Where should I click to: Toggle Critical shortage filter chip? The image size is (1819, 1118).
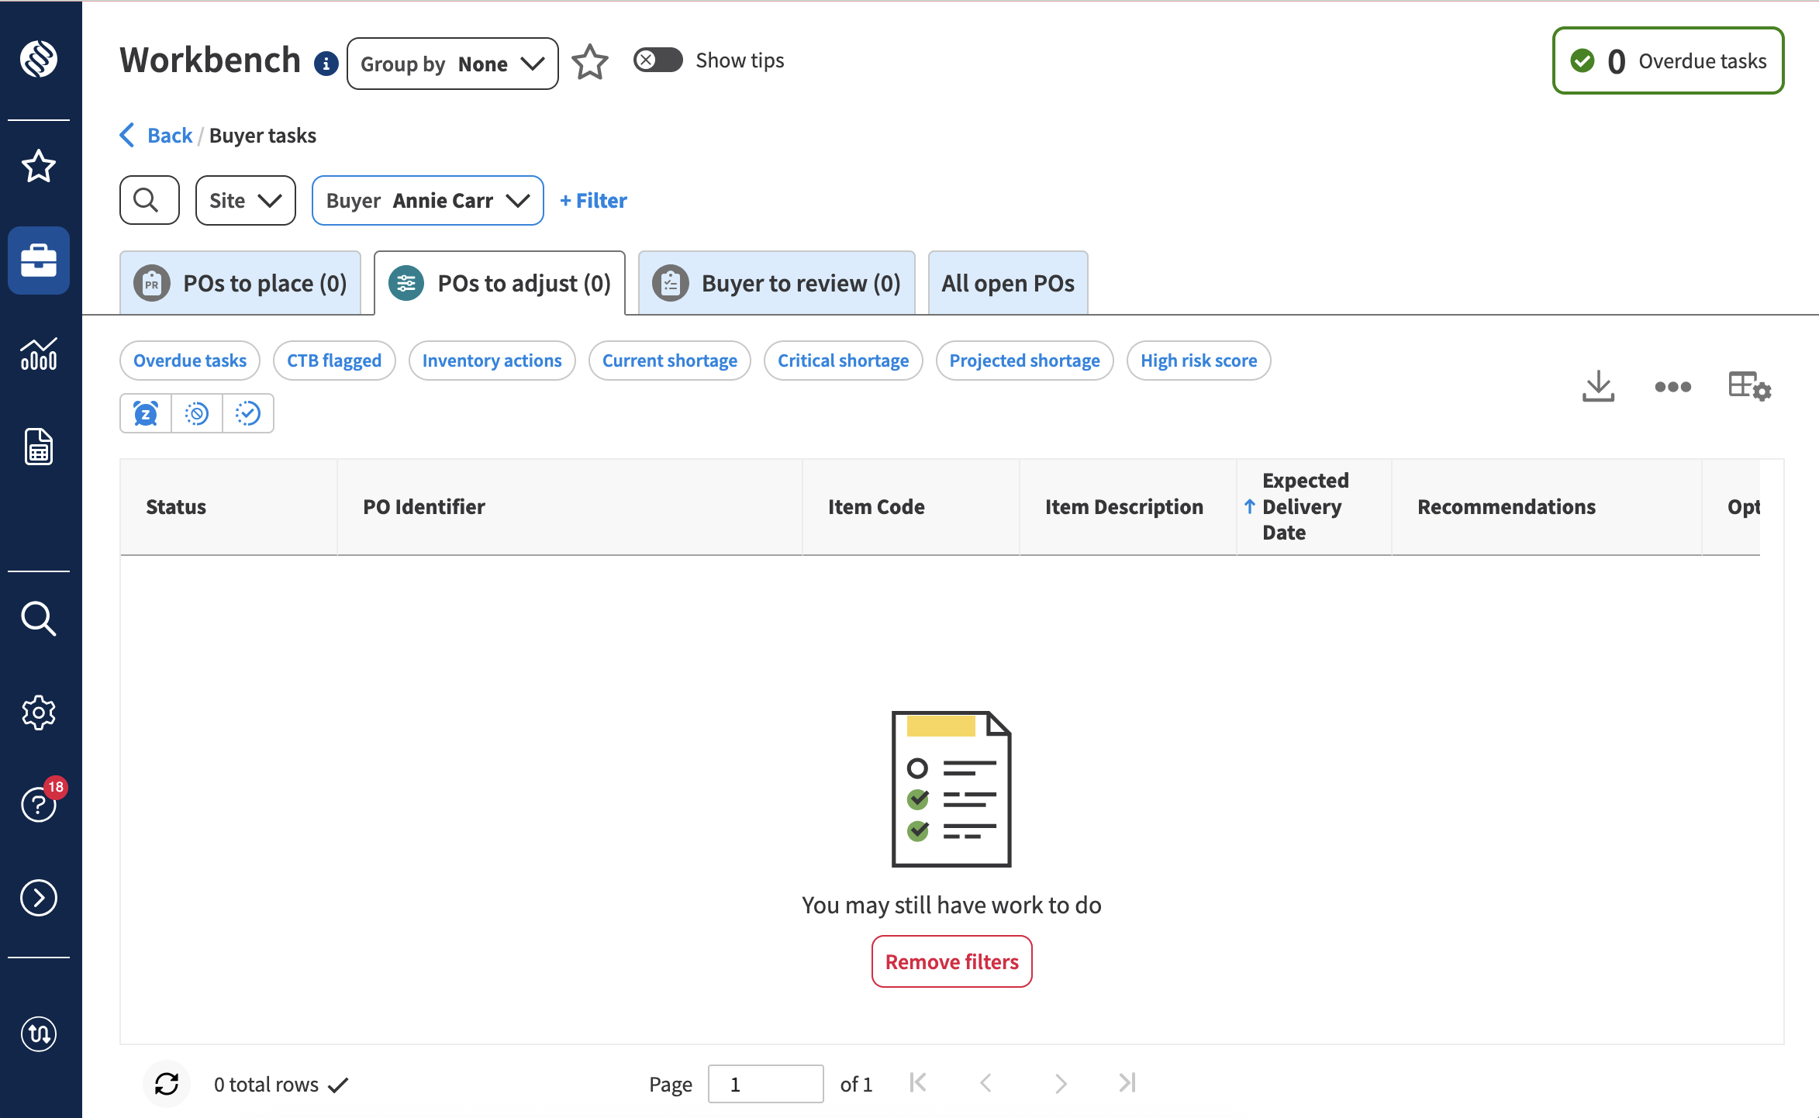[x=843, y=361]
